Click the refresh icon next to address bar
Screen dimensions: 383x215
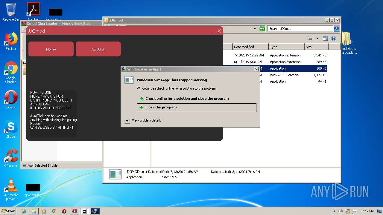point(262,29)
